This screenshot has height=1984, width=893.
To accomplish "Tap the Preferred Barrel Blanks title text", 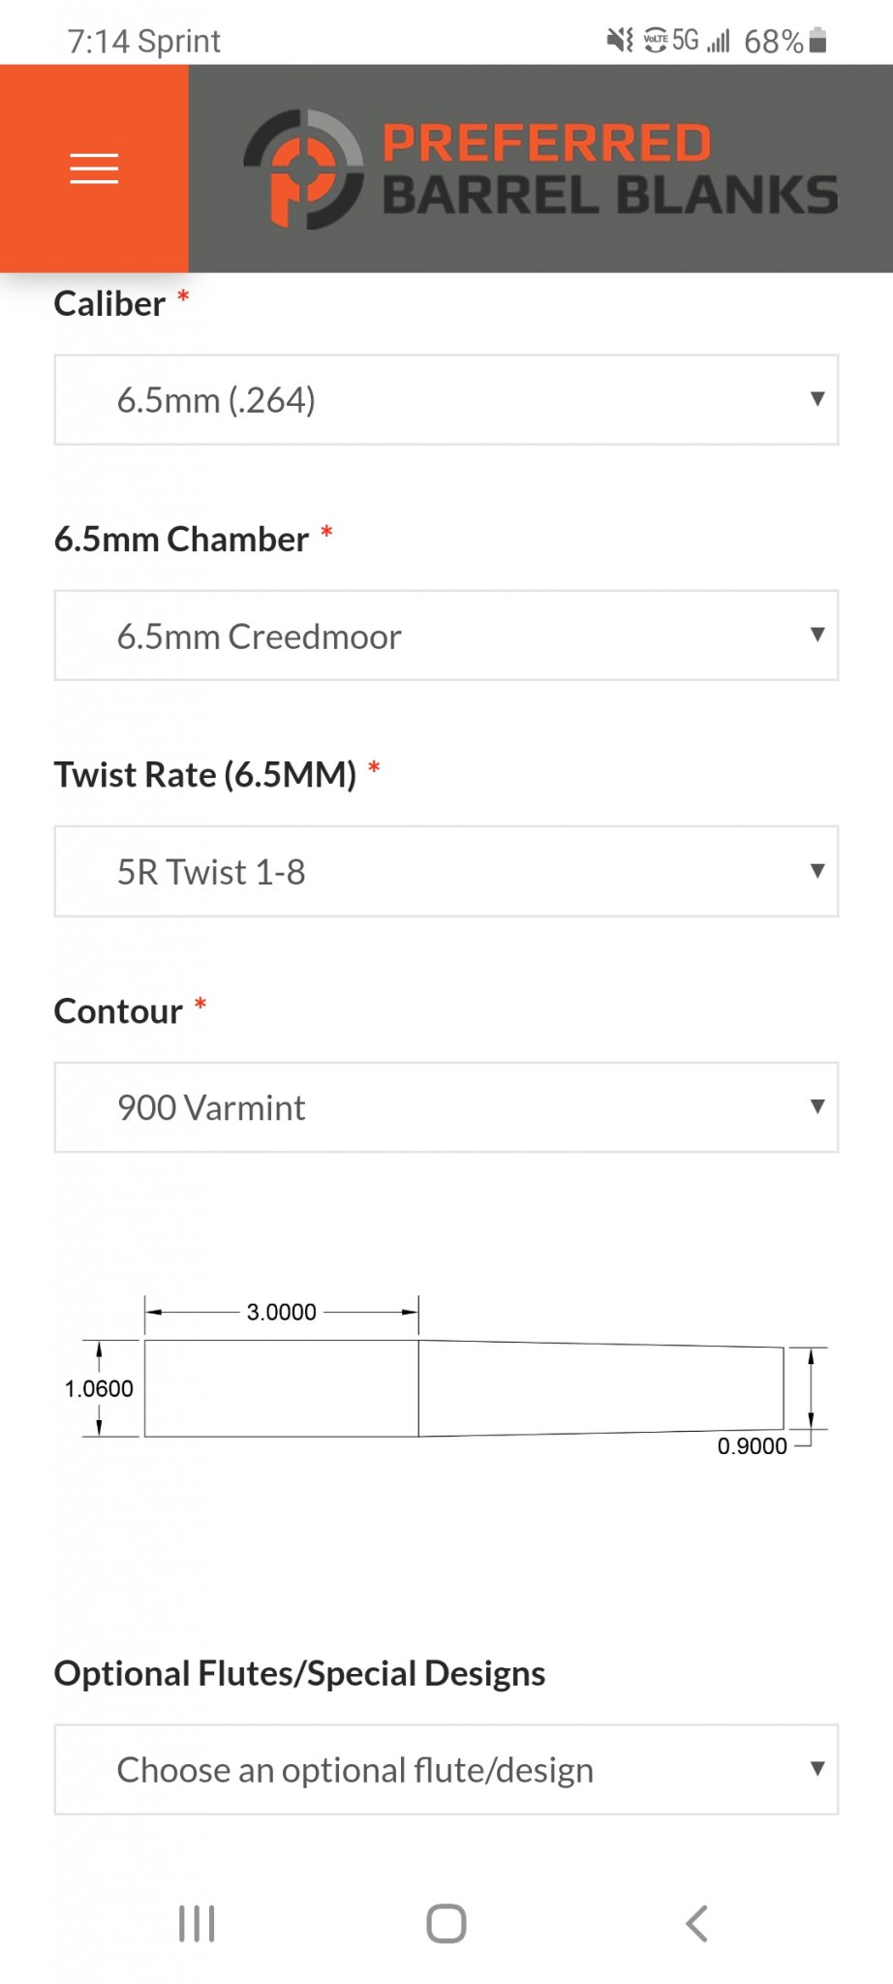I will click(610, 170).
